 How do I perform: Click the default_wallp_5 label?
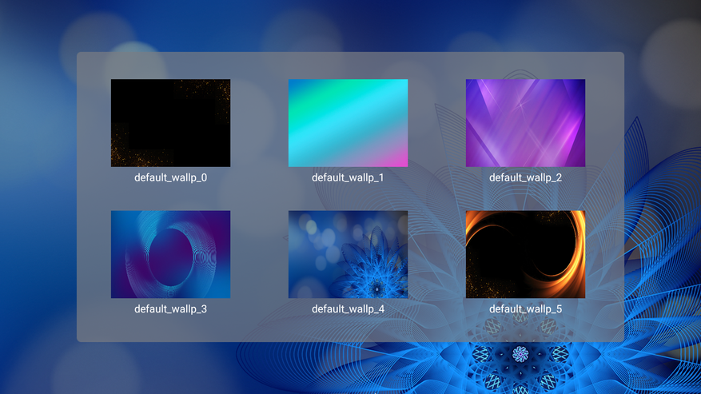[x=525, y=309]
